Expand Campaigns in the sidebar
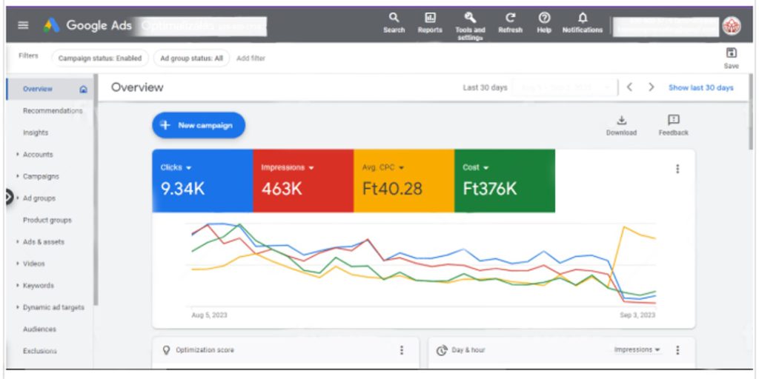The height and width of the screenshot is (379, 759). [x=40, y=176]
